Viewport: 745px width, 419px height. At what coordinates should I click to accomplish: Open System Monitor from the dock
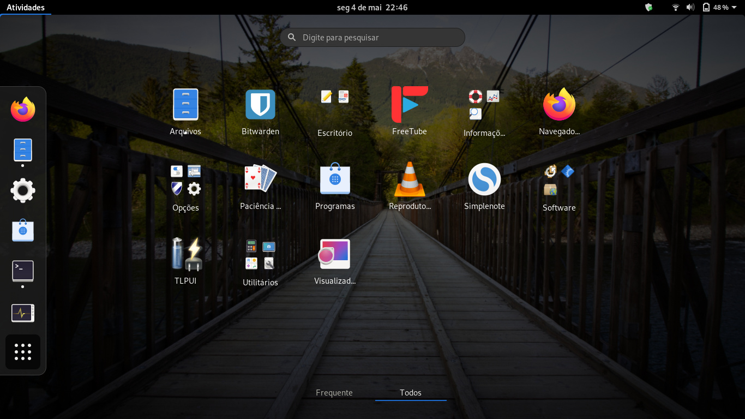coord(23,313)
